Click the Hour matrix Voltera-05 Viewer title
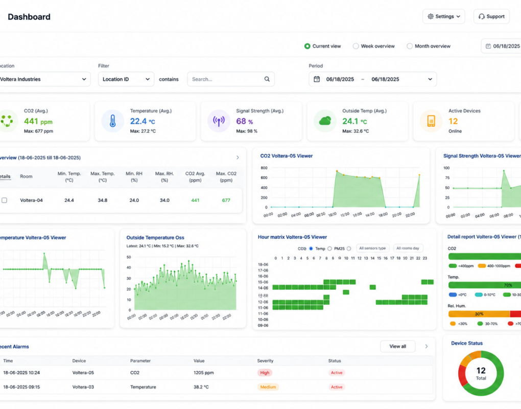This screenshot has width=521, height=409. point(292,237)
